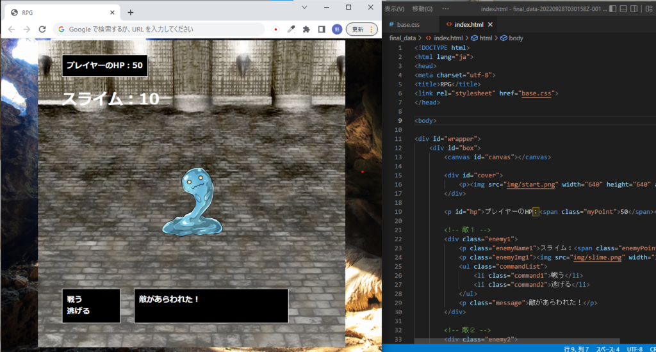This screenshot has width=656, height=352.
Task: Open the 移動(G) menu in VS Code
Action: [422, 9]
